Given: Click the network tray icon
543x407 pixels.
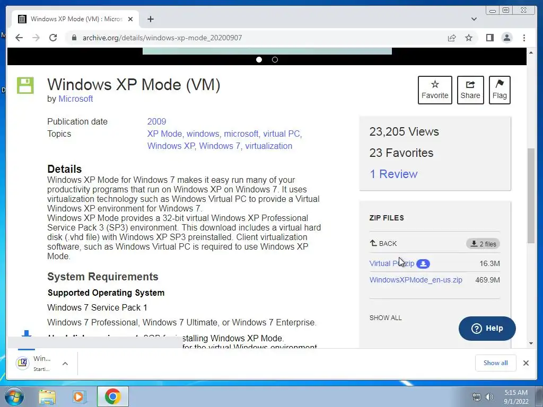Looking at the screenshot, I should 477,397.
